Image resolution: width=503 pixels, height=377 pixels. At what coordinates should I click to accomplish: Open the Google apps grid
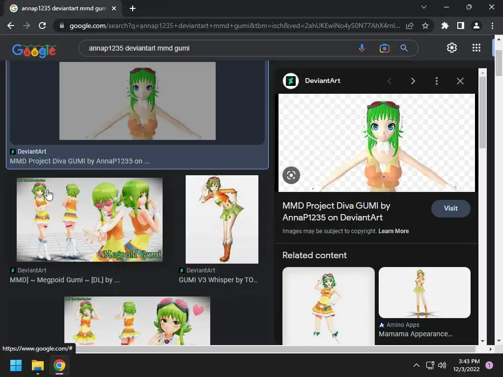(x=476, y=48)
